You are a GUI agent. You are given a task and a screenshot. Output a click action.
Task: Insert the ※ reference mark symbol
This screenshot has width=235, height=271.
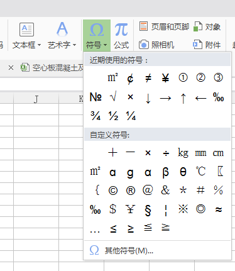point(183,209)
